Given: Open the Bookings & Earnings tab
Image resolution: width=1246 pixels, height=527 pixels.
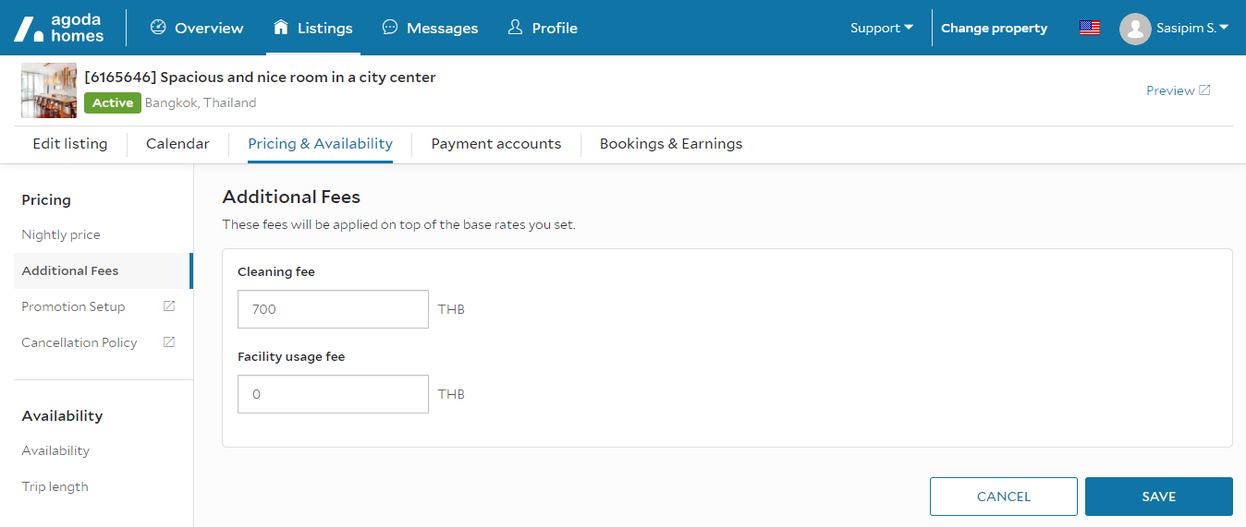Looking at the screenshot, I should [x=670, y=144].
